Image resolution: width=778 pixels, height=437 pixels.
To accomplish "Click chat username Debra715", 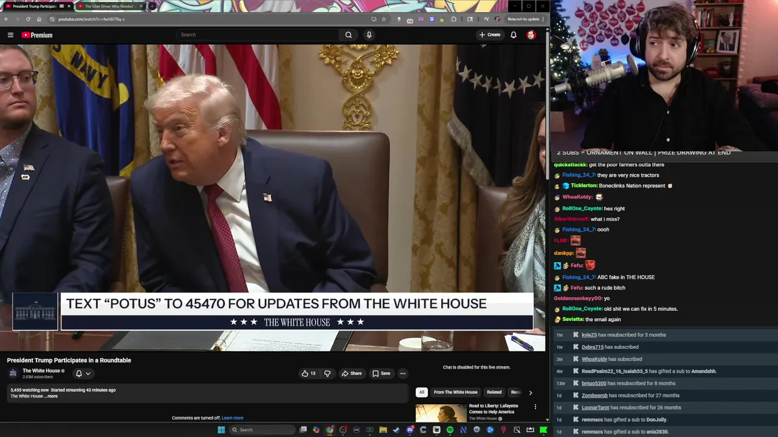I will 593,347.
